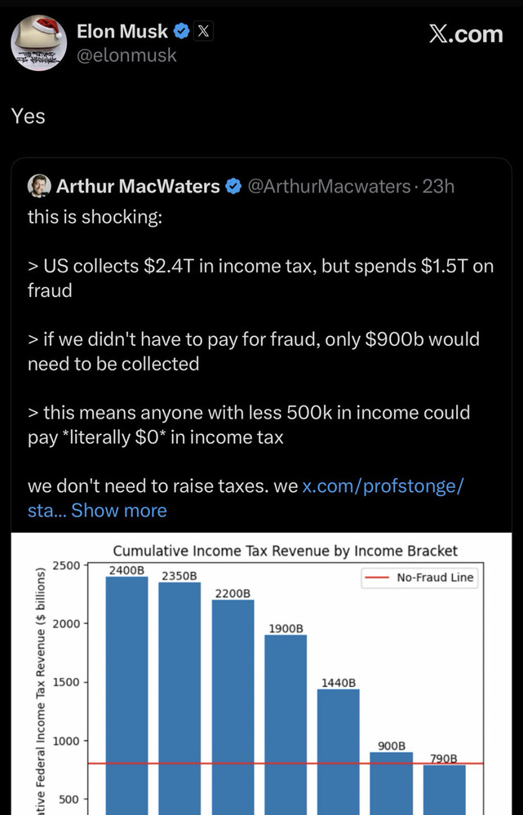Viewport: 523px width, 815px height.
Task: Open Arthur MacWaters' small avatar
Action: [x=39, y=186]
